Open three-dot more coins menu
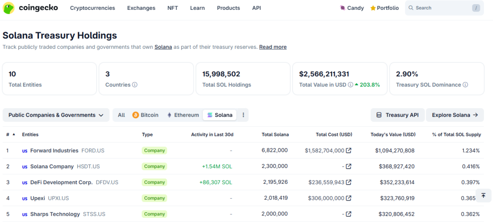This screenshot has width=493, height=222. [243, 115]
